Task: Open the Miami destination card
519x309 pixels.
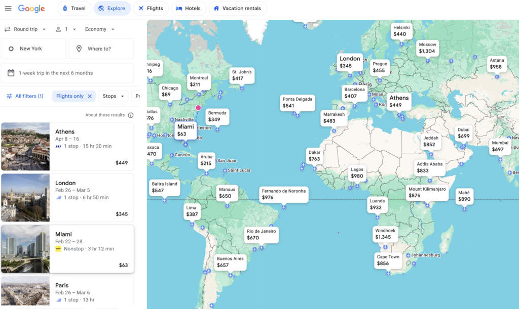Action: tap(67, 249)
